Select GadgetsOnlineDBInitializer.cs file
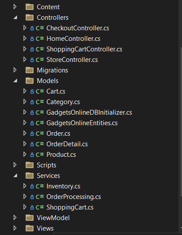The image size is (182, 235). click(x=89, y=112)
